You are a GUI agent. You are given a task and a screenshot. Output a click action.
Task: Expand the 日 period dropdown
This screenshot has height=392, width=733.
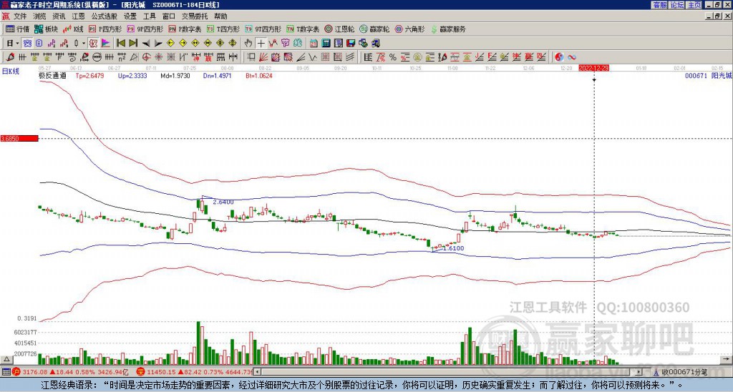point(17,43)
